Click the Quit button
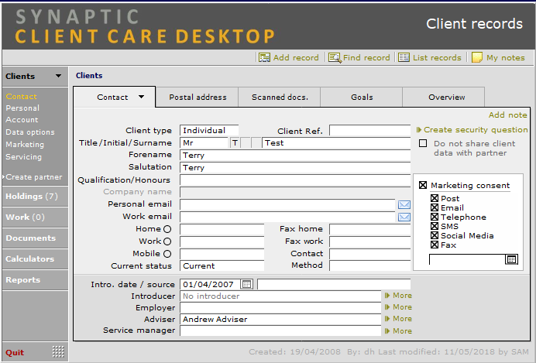 tap(15, 352)
